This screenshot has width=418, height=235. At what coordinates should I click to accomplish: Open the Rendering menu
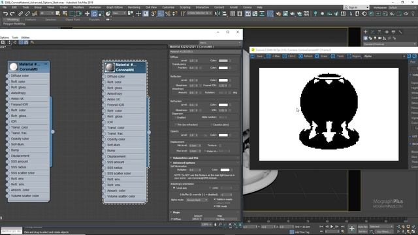point(134,7)
